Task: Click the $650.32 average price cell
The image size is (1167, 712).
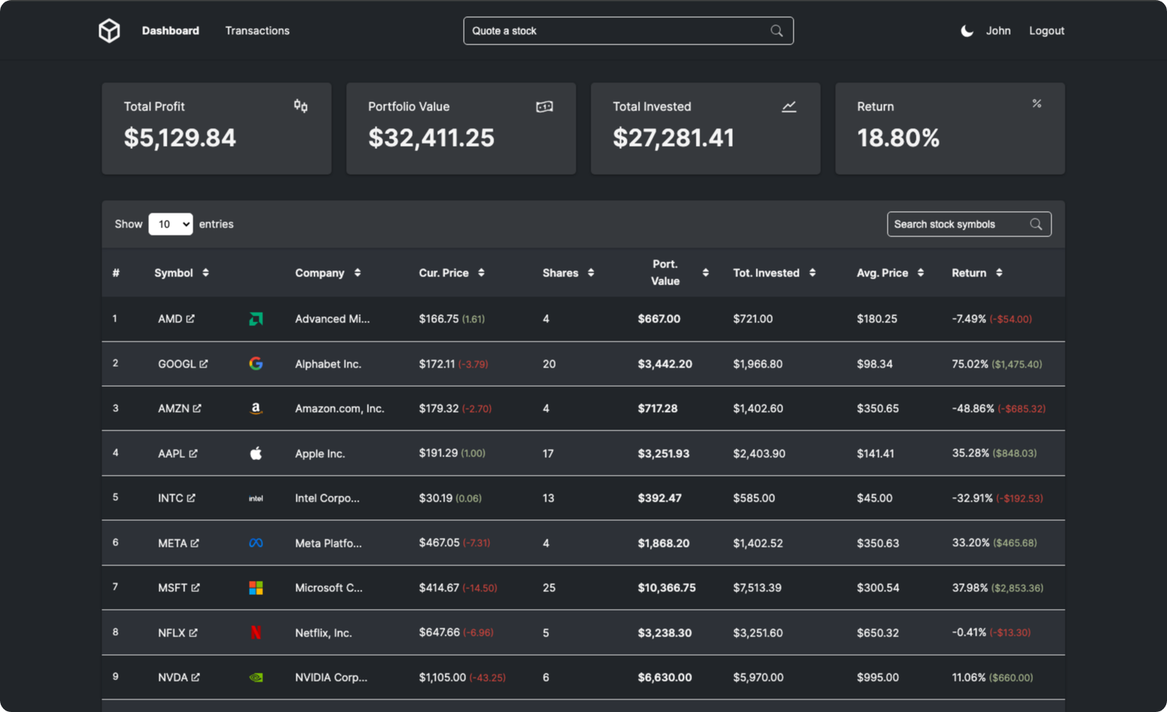Action: click(x=877, y=633)
